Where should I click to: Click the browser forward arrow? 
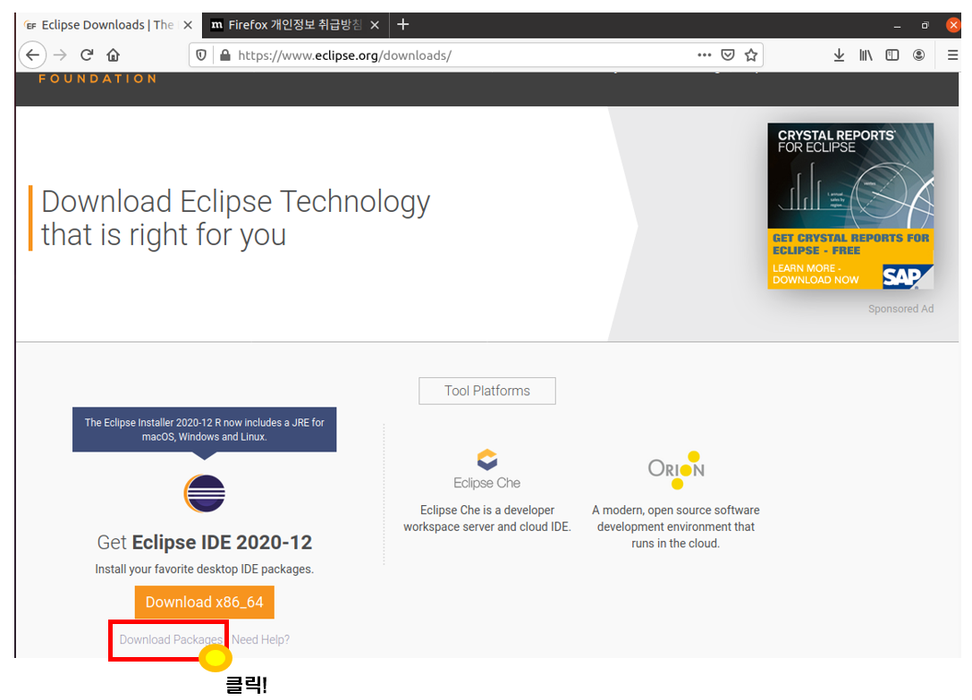point(60,55)
